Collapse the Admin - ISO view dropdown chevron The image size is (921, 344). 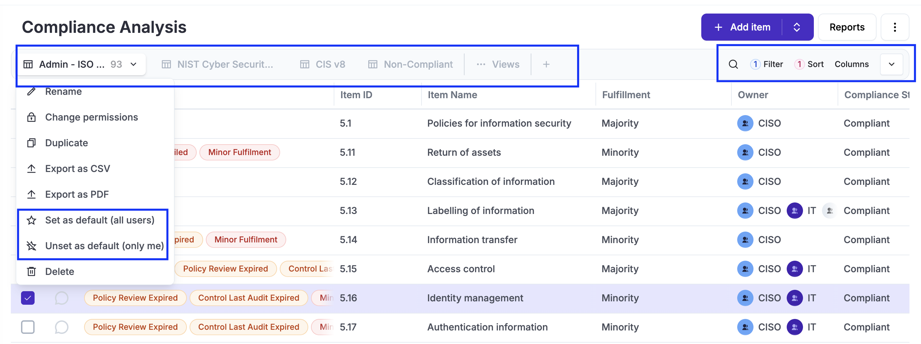[x=134, y=64]
